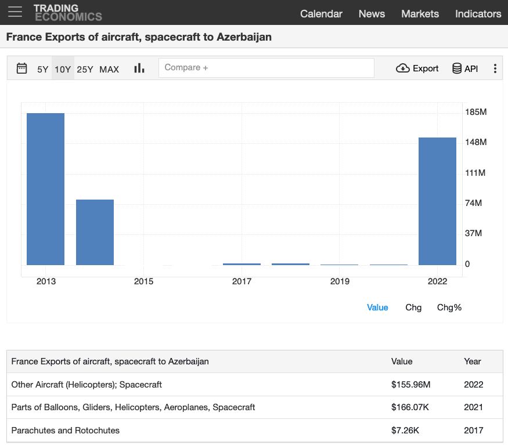
Task: Select the active 10Y range button
Action: click(x=63, y=69)
